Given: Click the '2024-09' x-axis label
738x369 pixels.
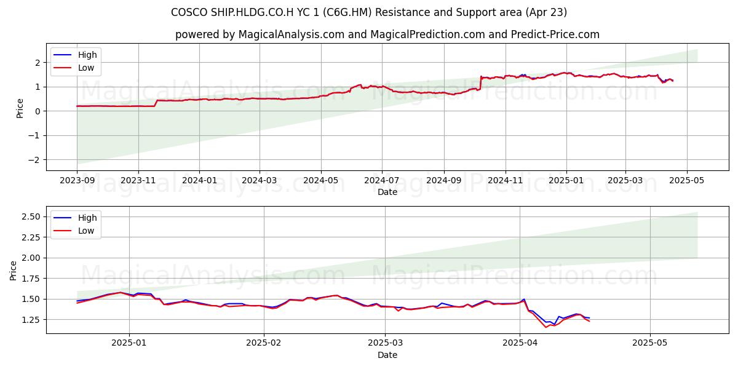Looking at the screenshot, I should [x=444, y=181].
